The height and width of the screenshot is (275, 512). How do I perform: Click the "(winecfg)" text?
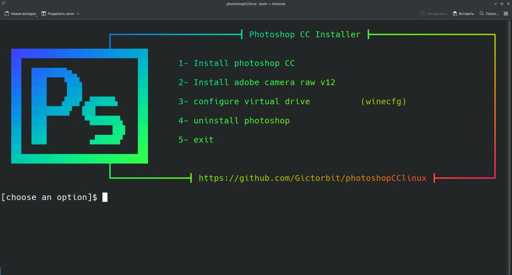tap(383, 101)
